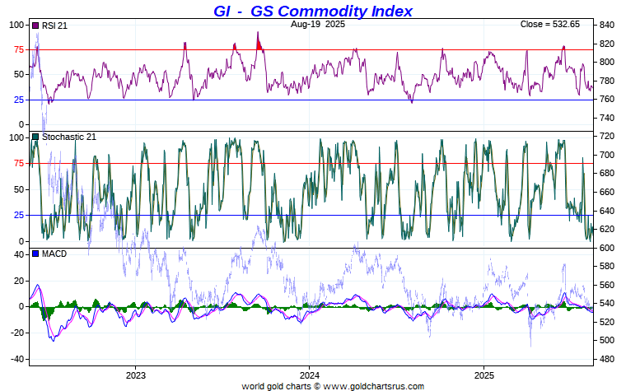
Task: Click the 480 price label on right axis
Action: click(606, 359)
